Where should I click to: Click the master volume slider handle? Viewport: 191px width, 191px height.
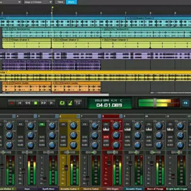pyautogui.click(x=155, y=103)
